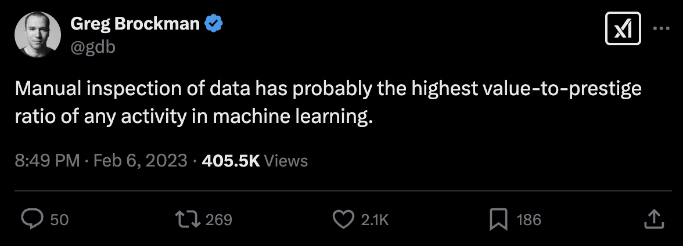This screenshot has width=683, height=246.
Task: Open the three-dot more options menu
Action: [x=661, y=29]
